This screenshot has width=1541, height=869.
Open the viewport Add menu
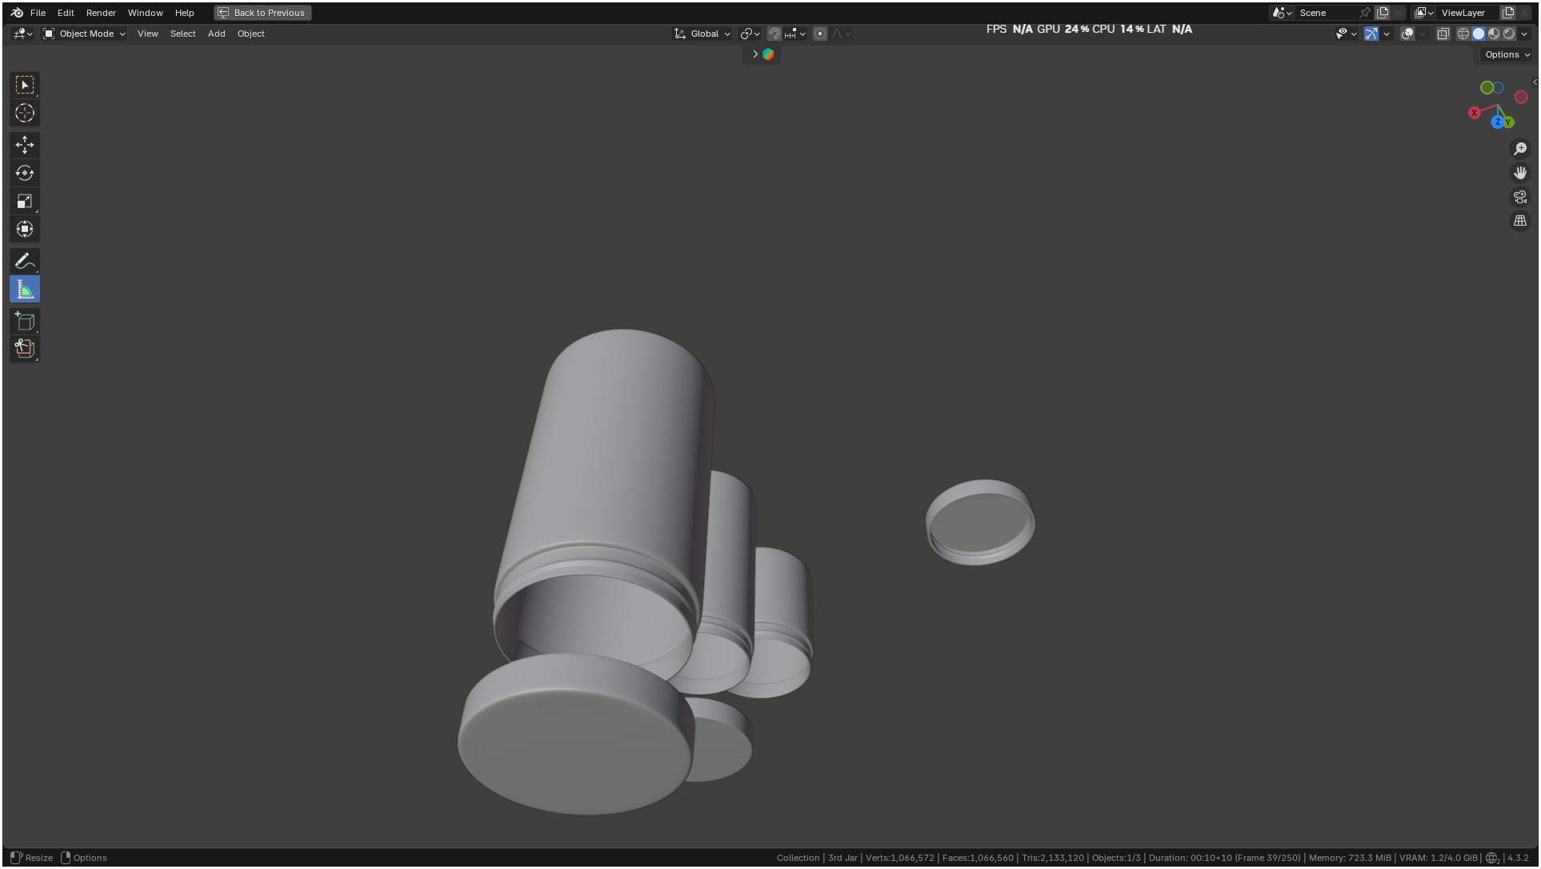click(216, 34)
